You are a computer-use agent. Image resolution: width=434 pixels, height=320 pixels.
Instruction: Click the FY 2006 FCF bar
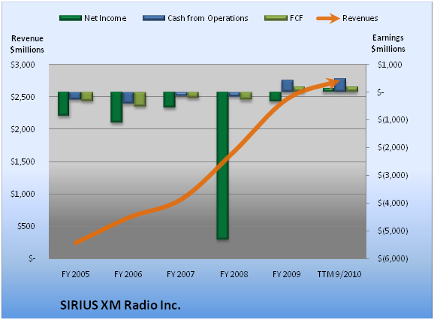click(x=140, y=99)
